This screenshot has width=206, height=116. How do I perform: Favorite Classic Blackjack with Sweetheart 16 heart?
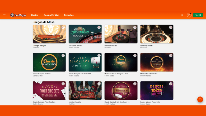tap(135, 84)
